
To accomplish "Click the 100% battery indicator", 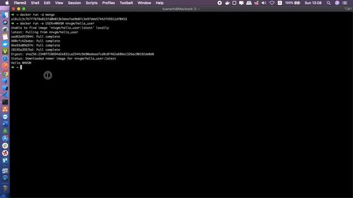I will point(293,3).
